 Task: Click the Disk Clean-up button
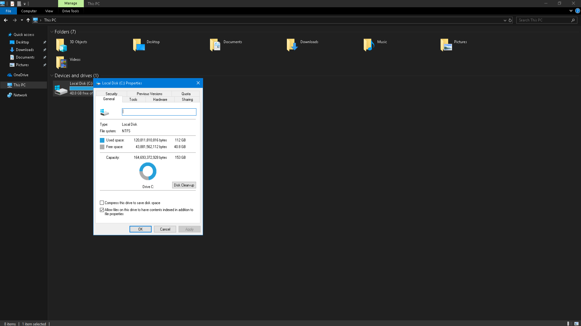[x=184, y=185]
